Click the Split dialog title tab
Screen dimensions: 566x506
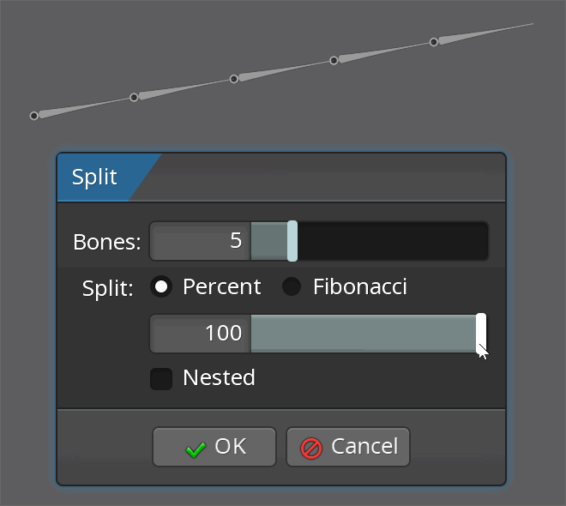(x=95, y=178)
